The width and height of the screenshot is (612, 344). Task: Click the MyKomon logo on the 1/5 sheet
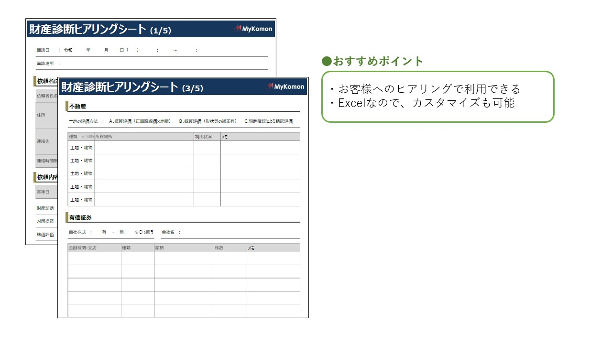pyautogui.click(x=253, y=29)
